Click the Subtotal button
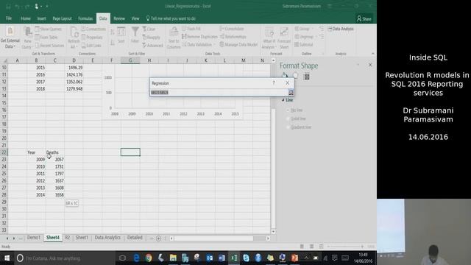Screen dimensions: 471x265 click(304, 44)
